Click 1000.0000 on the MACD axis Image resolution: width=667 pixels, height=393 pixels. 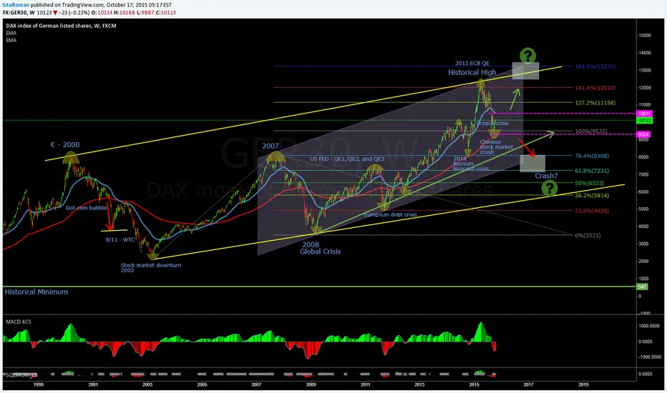pos(650,327)
